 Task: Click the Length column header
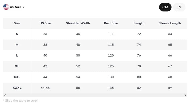coord(139,23)
